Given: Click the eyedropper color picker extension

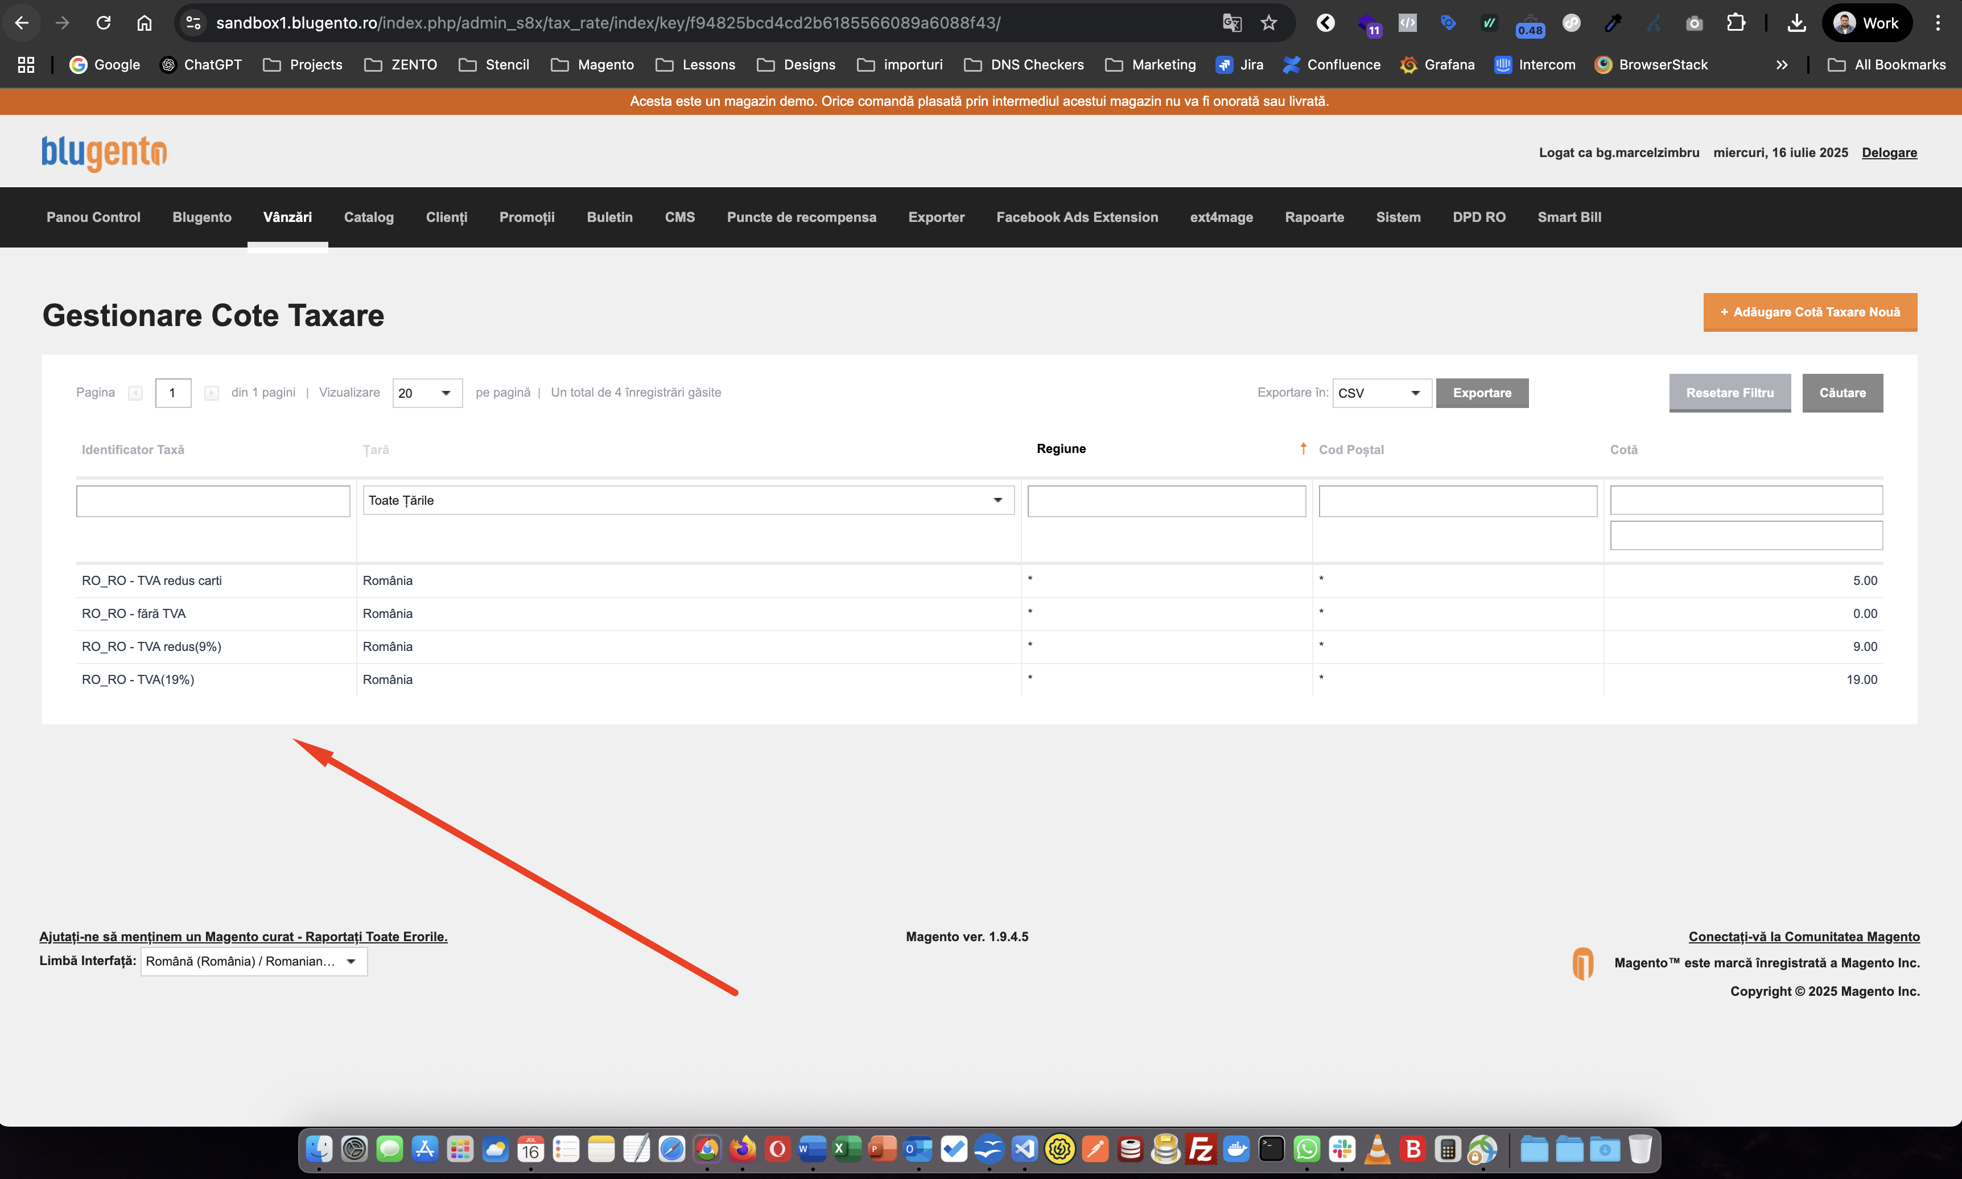Looking at the screenshot, I should pyautogui.click(x=1613, y=23).
